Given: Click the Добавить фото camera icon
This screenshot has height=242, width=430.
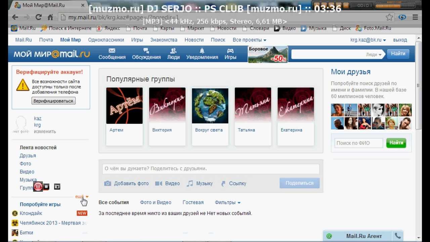Looking at the screenshot, I should 107,184.
